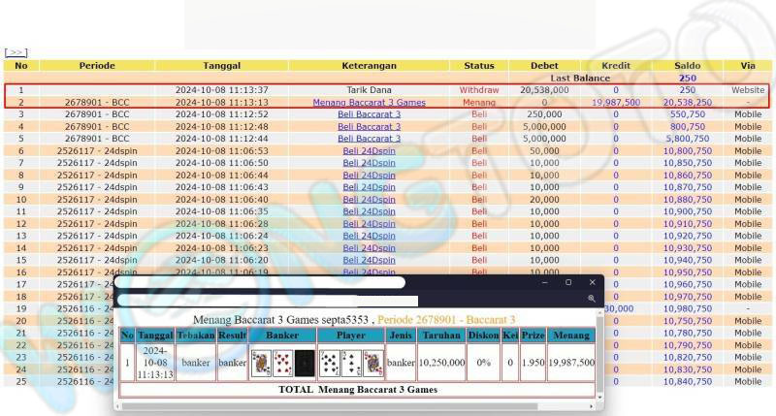The height and width of the screenshot is (416, 776).
Task: Click the first card in the Player hand
Action: point(328,363)
